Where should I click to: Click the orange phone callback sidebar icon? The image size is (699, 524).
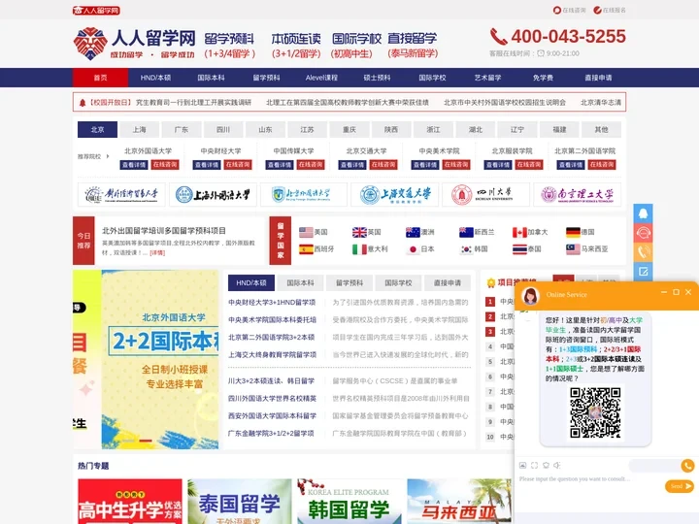[x=643, y=251]
